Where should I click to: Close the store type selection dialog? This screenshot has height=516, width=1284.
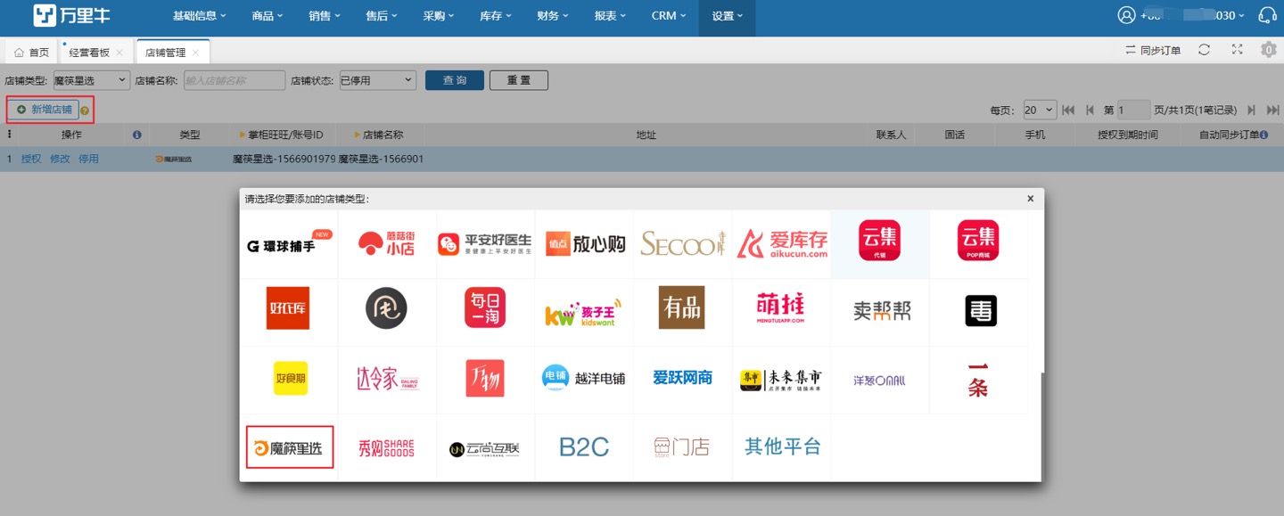click(1030, 199)
